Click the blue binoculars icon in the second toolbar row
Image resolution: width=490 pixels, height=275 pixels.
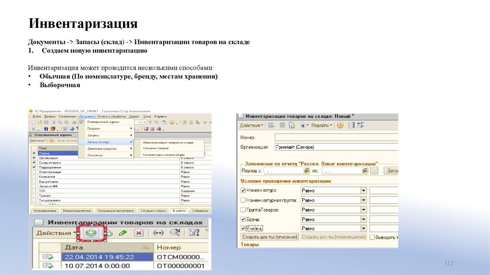(46, 128)
